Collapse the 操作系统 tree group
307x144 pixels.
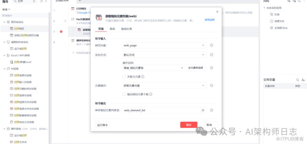pyautogui.click(x=4, y=129)
